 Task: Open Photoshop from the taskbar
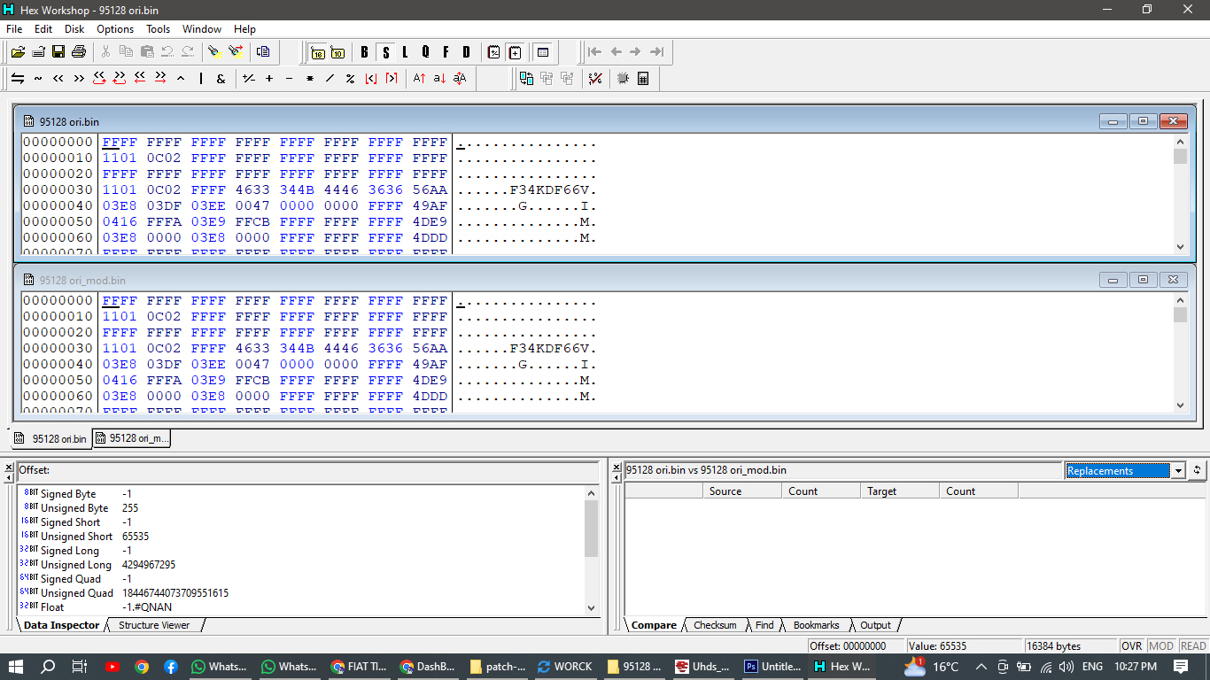(x=771, y=666)
